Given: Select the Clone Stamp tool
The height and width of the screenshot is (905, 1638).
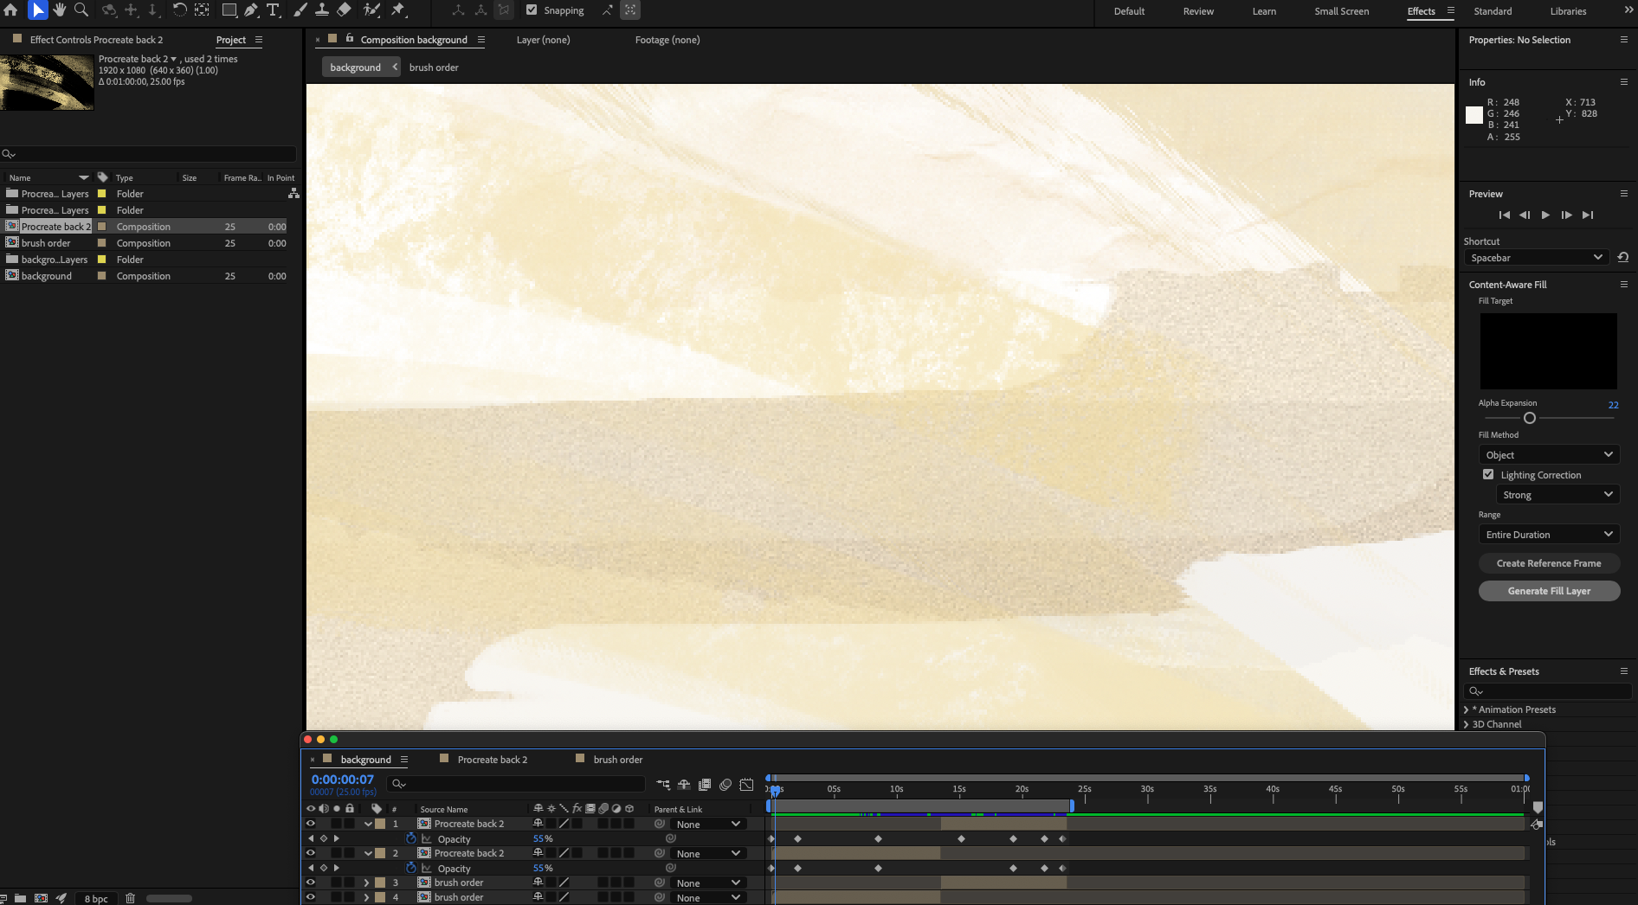Looking at the screenshot, I should pyautogui.click(x=321, y=10).
